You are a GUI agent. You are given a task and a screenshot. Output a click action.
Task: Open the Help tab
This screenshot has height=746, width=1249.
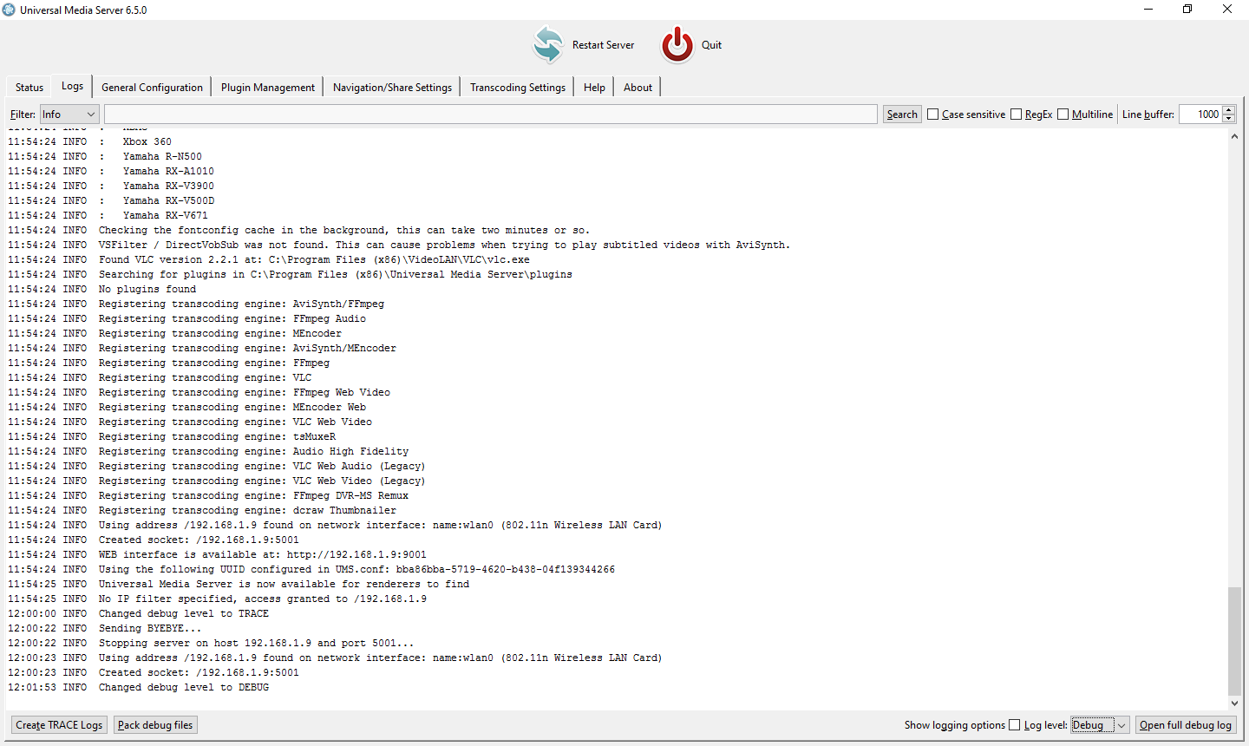594,87
